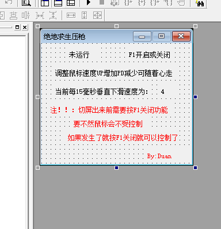Select the 未运行 status label
This screenshot has height=229, width=221.
tap(79, 55)
